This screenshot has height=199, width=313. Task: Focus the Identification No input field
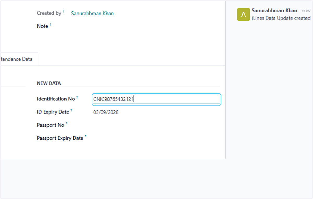156,99
